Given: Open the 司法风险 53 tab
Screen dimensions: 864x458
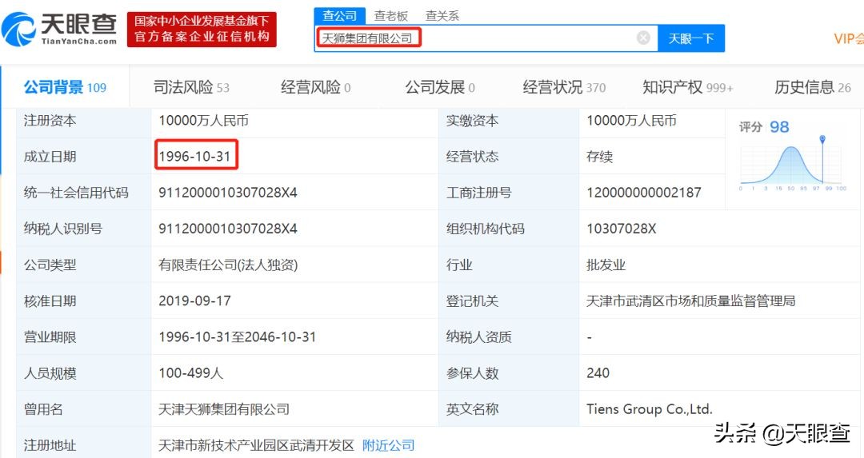Looking at the screenshot, I should [x=191, y=87].
